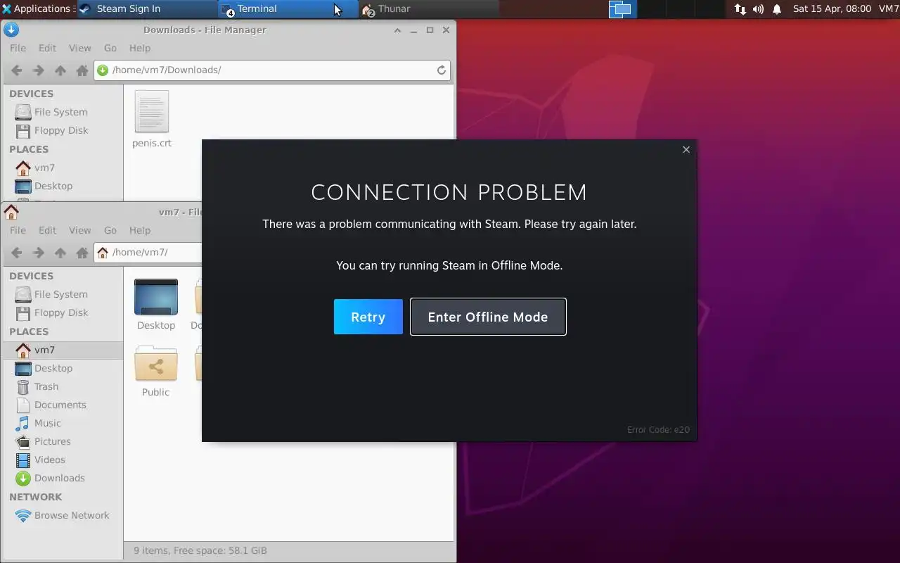Open Edit menu in vm7 window
The width and height of the screenshot is (900, 563).
[47, 230]
